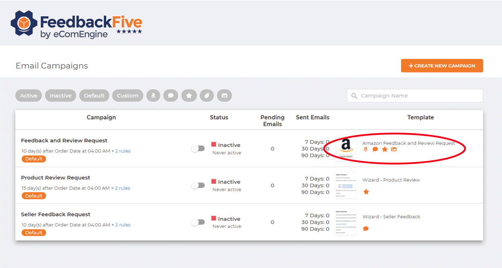Click the star review filter icon
This screenshot has width=502, height=268.
coord(189,95)
